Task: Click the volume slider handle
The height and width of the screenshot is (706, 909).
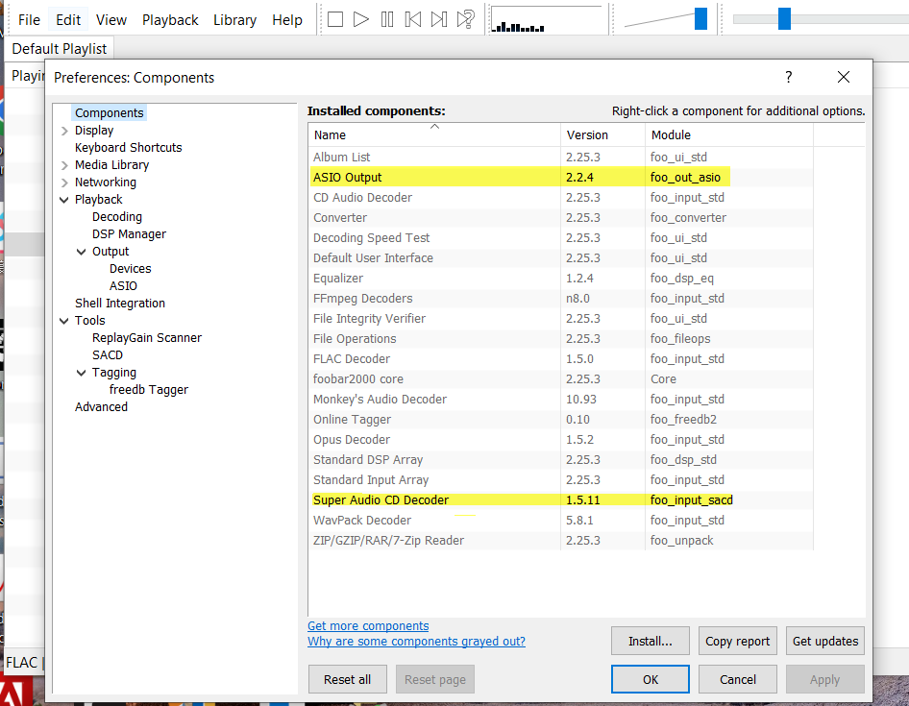Action: [x=700, y=18]
